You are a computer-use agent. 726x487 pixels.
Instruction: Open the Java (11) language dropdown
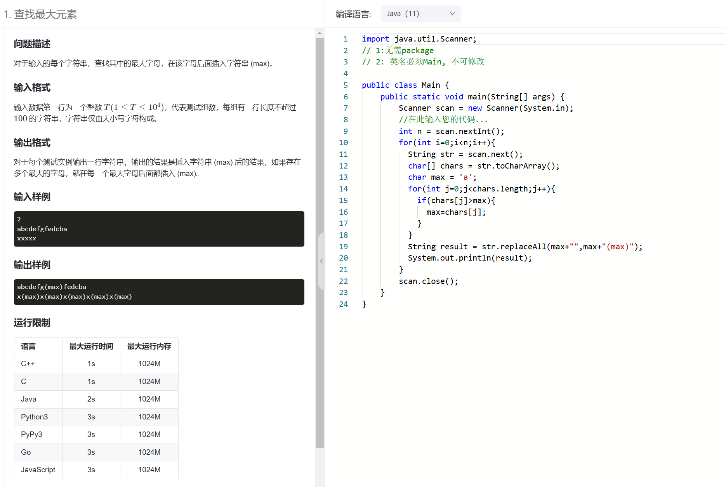(x=420, y=14)
